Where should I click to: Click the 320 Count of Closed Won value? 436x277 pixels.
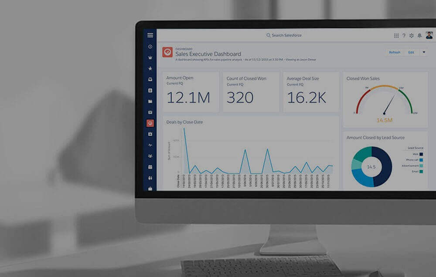[240, 98]
